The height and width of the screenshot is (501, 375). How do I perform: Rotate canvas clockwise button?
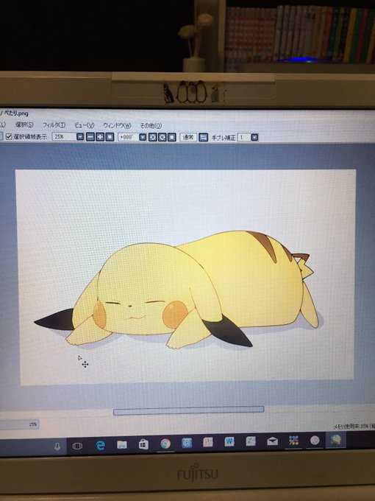162,137
